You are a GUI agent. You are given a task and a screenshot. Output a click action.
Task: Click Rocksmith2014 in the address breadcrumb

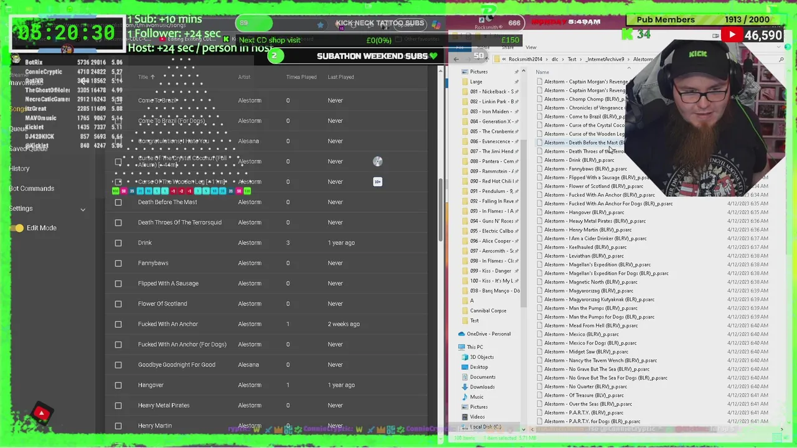(x=526, y=60)
